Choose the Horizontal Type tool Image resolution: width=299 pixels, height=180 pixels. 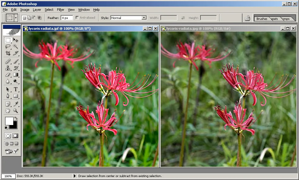pyautogui.click(x=16, y=89)
